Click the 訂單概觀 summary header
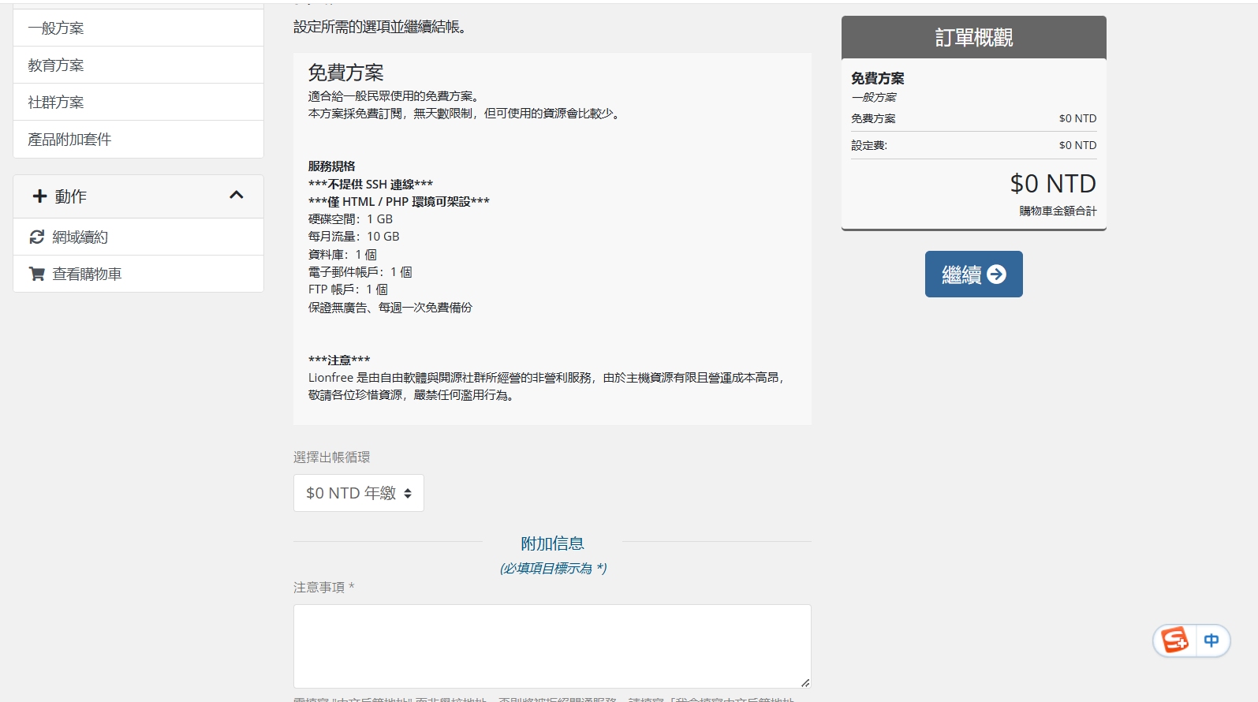The height and width of the screenshot is (702, 1258). (x=974, y=37)
